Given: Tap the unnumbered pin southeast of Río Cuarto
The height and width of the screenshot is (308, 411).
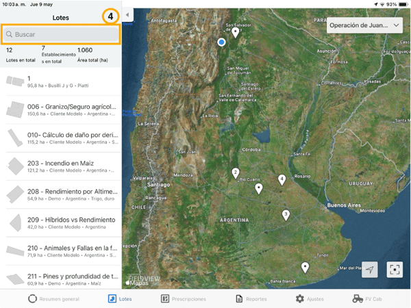Looking at the screenshot, I should [259, 189].
